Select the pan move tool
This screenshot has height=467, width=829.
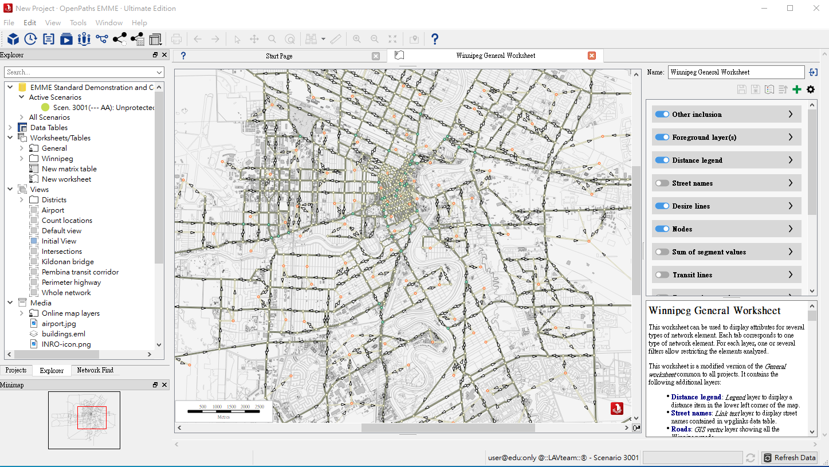click(254, 39)
